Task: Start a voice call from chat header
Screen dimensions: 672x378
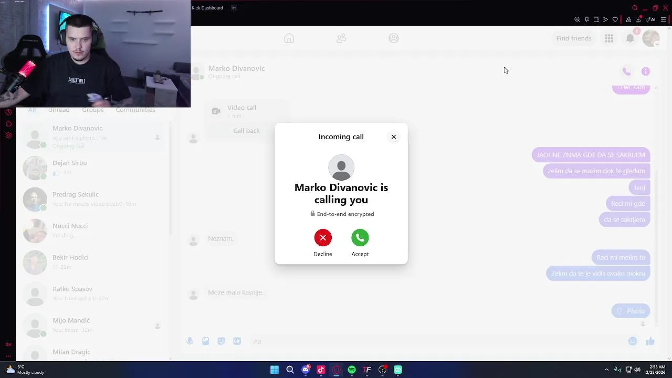Action: click(x=626, y=71)
